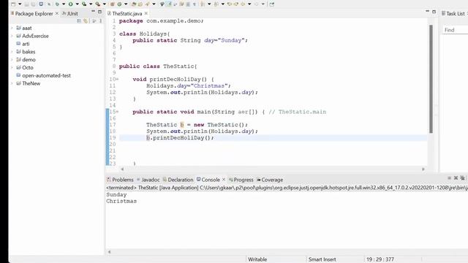The image size is (468, 263).
Task: Expand the aaat project node
Action: 12,28
